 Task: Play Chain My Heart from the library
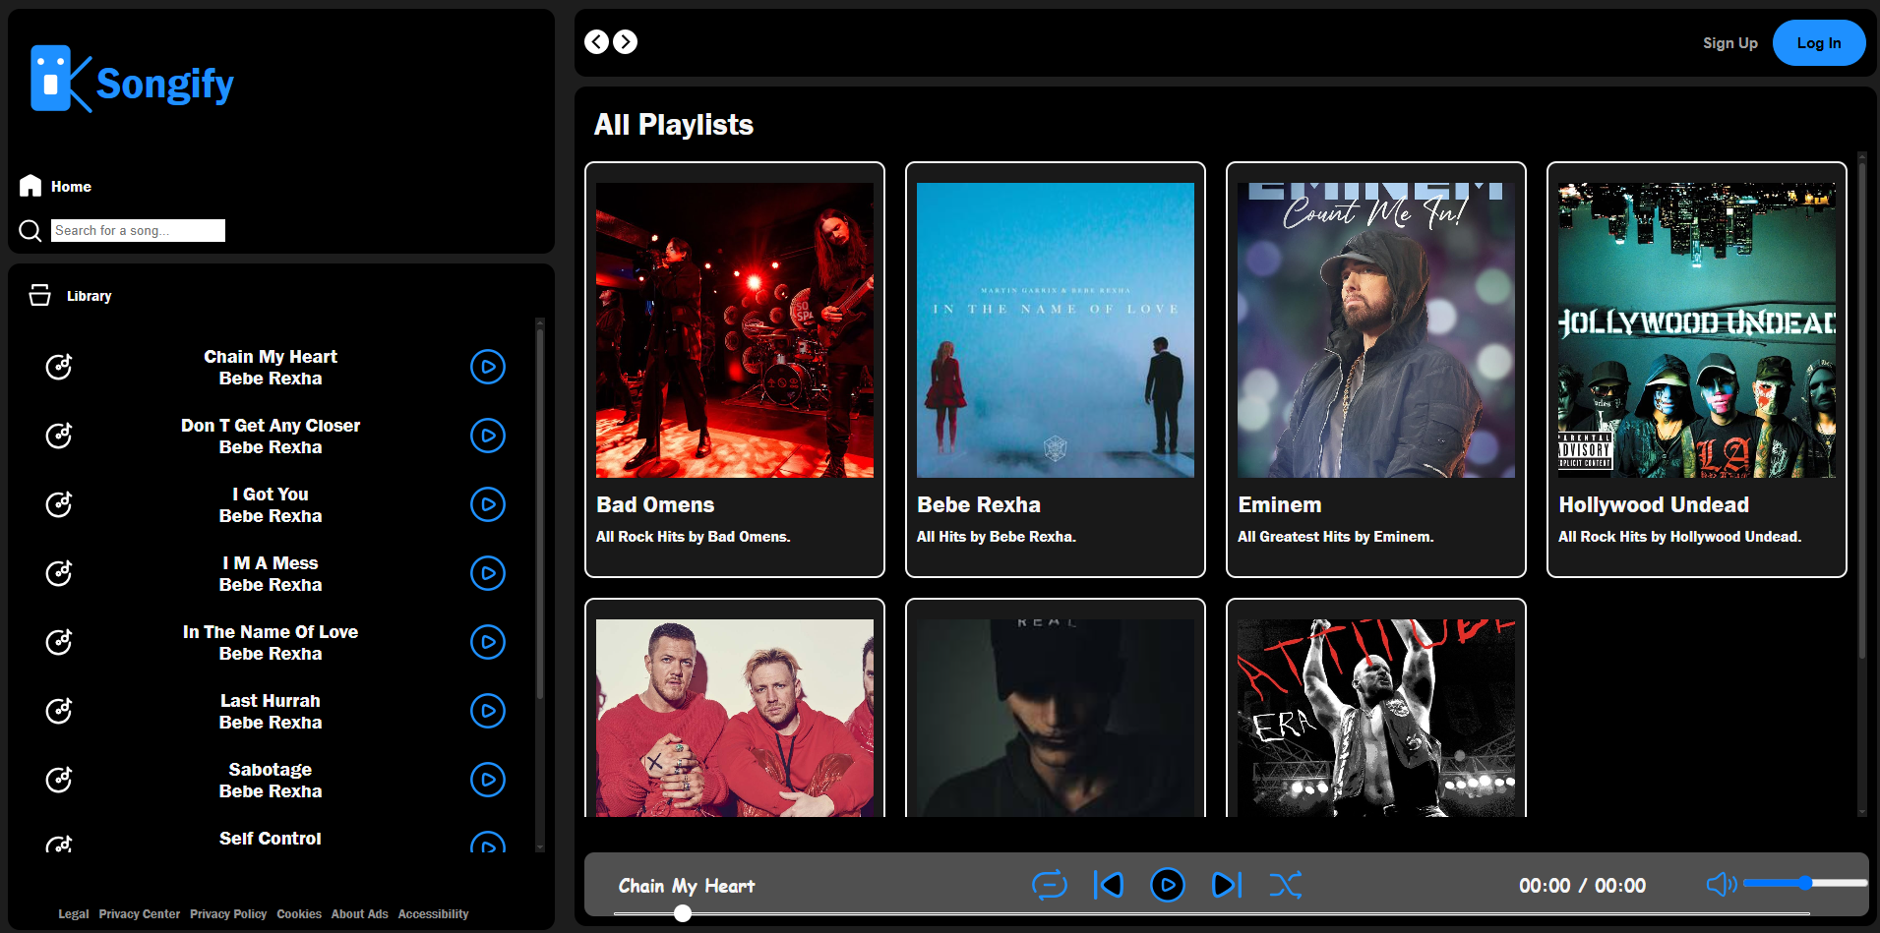click(487, 367)
